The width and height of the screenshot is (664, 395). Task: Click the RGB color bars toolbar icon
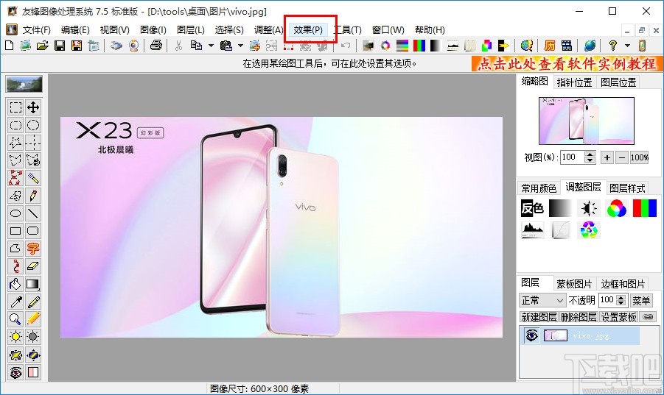coord(419,45)
